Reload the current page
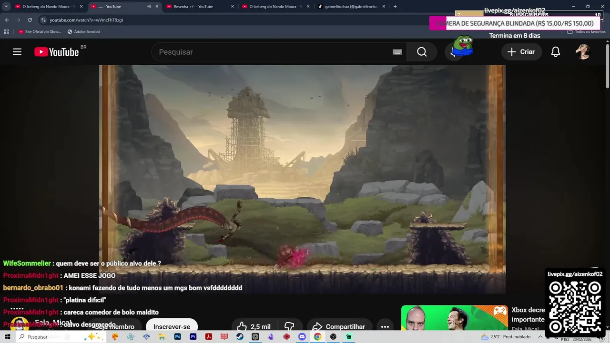This screenshot has width=610, height=343. pos(30,20)
